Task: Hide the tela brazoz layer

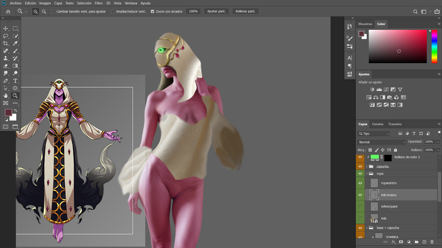Action: click(x=360, y=195)
